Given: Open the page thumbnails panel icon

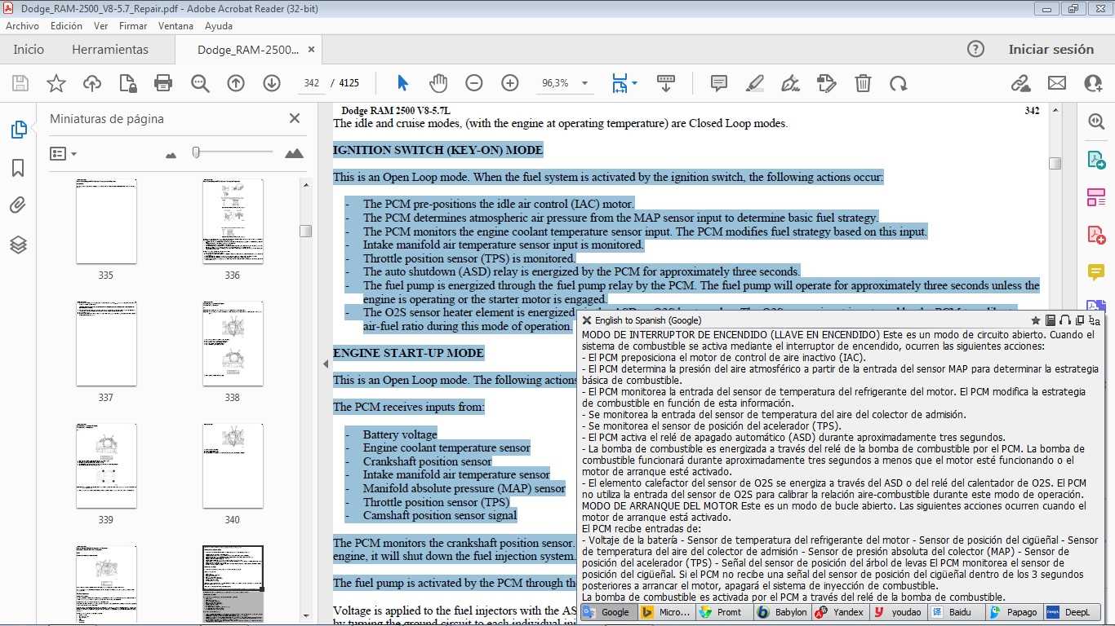Looking at the screenshot, I should tap(18, 130).
